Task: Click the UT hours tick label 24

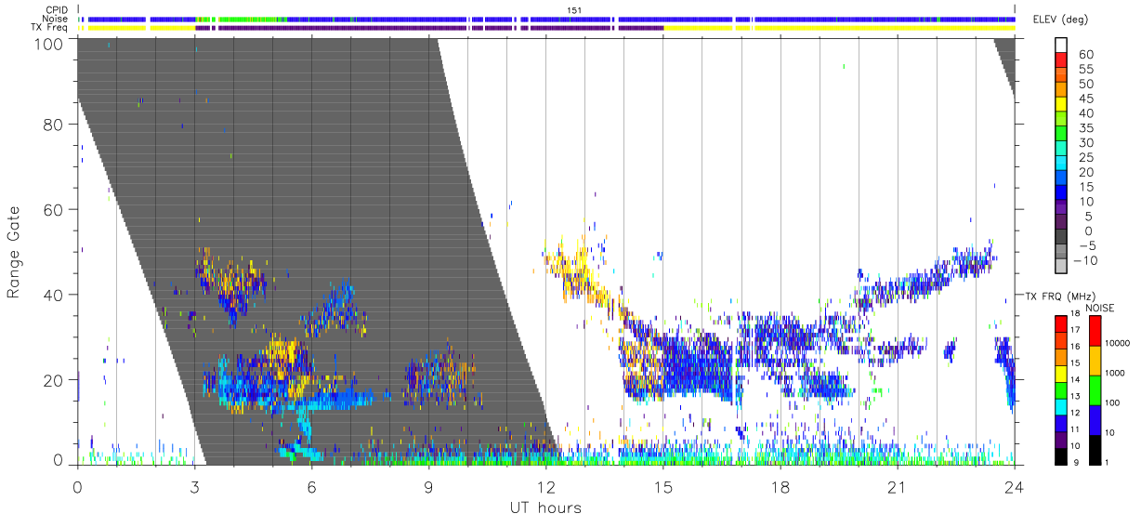Action: click(1015, 486)
